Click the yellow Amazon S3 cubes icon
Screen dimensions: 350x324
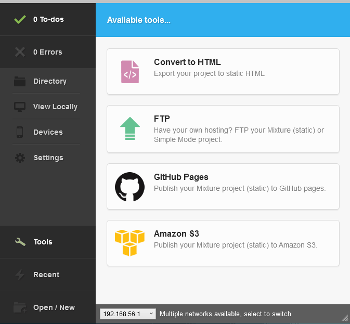129,243
